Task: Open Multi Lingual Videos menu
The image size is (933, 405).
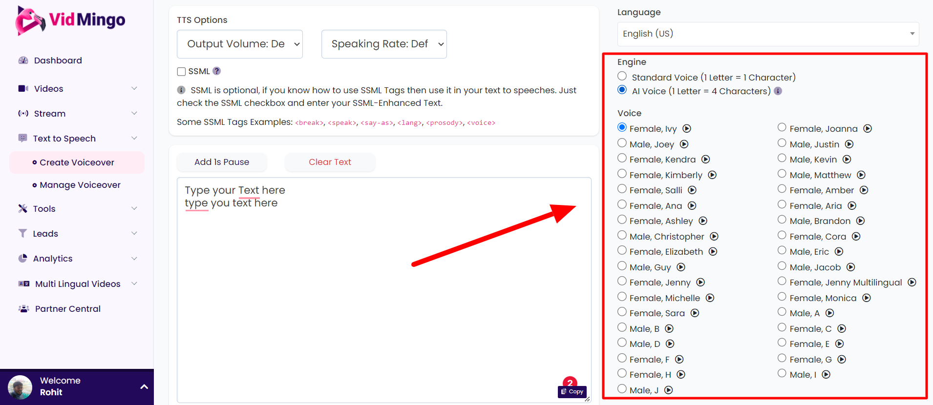Action: point(77,284)
